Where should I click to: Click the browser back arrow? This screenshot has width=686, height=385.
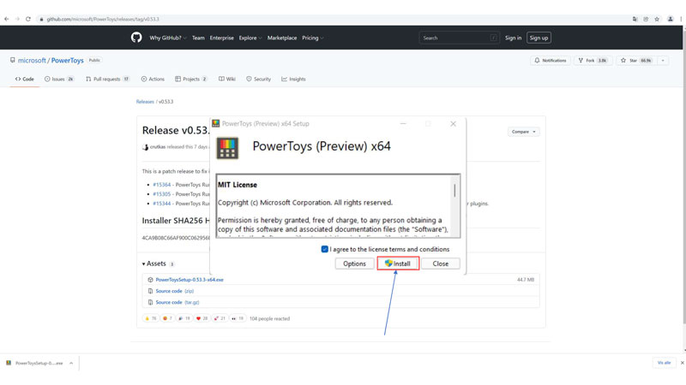coord(7,19)
